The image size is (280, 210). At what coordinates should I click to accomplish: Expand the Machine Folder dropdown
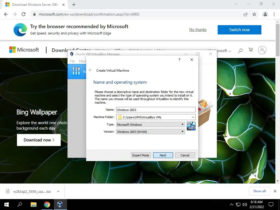click(x=193, y=117)
